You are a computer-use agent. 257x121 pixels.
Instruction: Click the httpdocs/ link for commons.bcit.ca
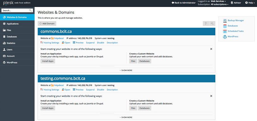[x=59, y=38]
